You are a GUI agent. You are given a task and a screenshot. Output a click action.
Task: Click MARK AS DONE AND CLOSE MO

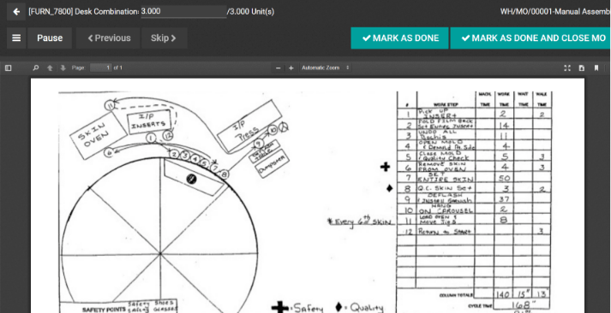[x=530, y=38]
